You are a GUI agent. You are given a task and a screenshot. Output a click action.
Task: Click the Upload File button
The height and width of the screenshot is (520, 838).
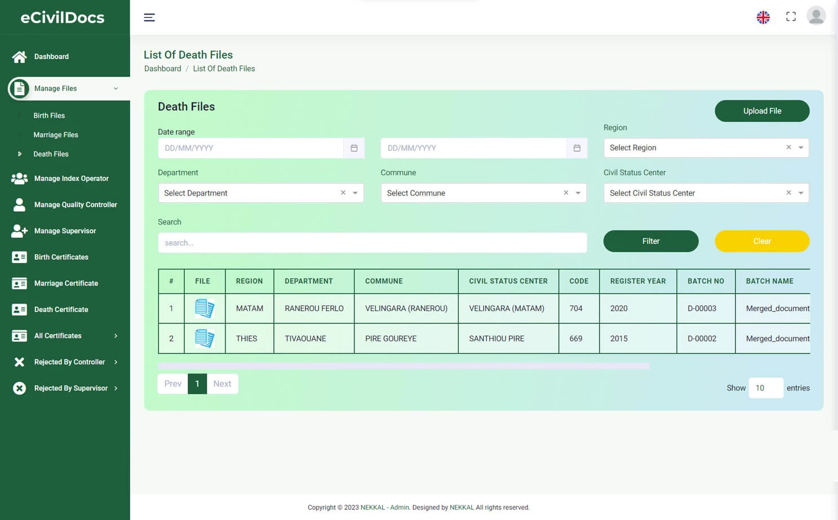coord(762,111)
